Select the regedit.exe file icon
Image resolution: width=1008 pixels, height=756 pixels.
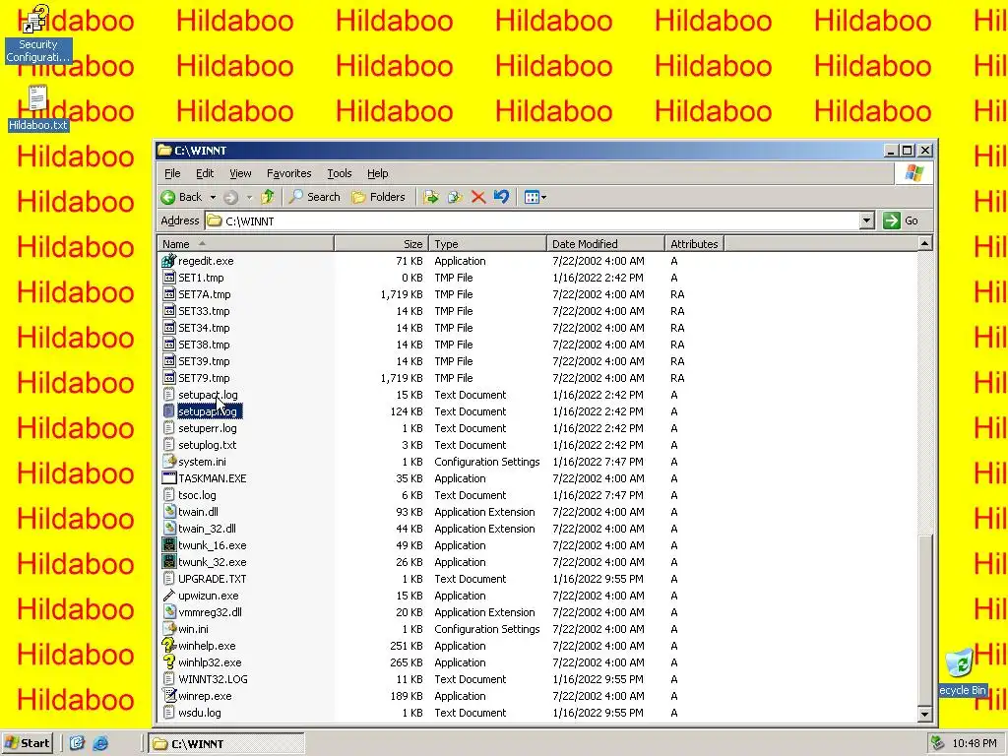(x=169, y=261)
